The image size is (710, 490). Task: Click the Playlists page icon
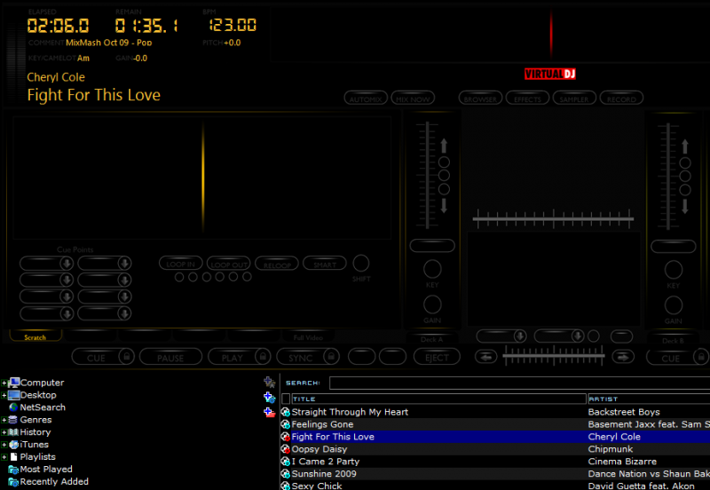pos(13,457)
